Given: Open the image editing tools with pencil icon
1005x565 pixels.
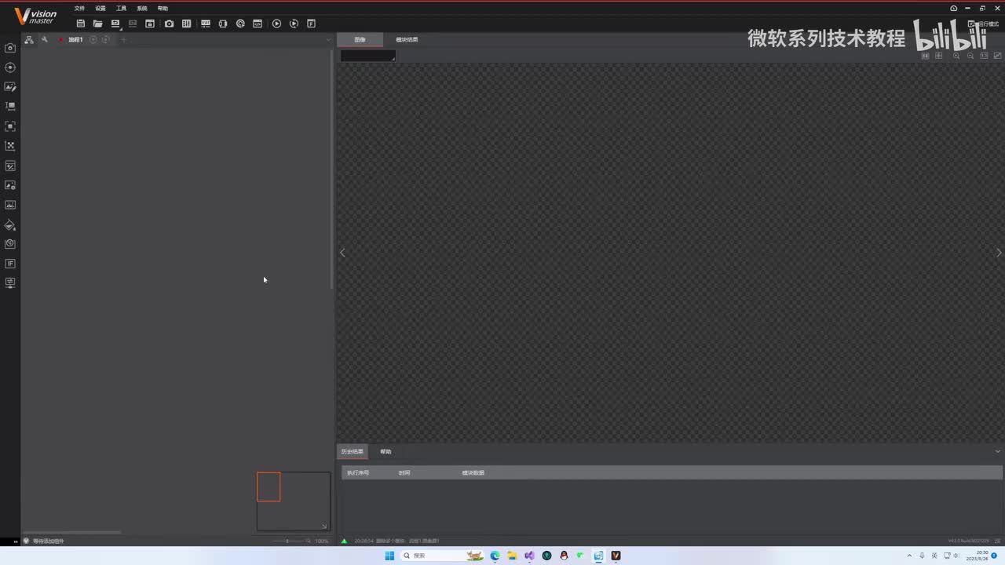Looking at the screenshot, I should [x=10, y=87].
